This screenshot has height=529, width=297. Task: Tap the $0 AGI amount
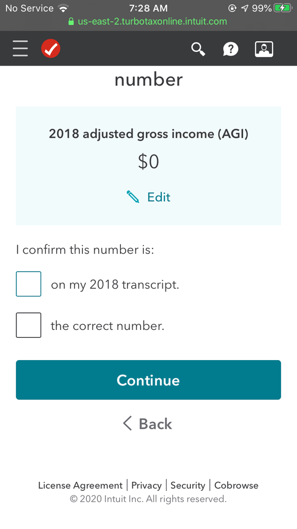148,162
